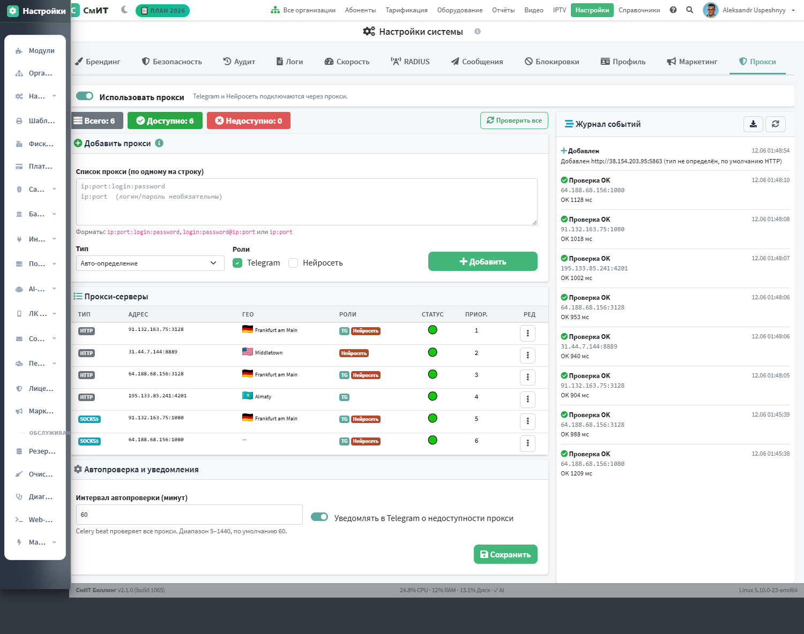Click green status dot for 31.44.7.144:8889
This screenshot has height=634, width=804.
433,352
